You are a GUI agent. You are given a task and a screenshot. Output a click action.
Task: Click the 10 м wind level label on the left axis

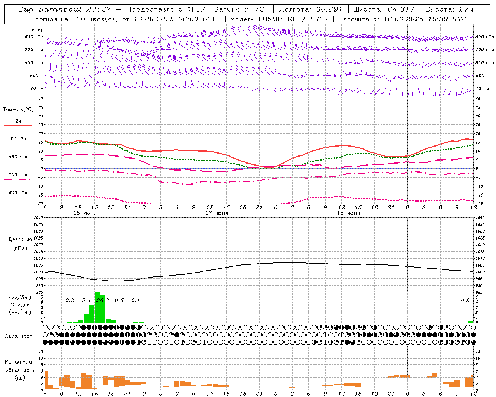point(37,88)
